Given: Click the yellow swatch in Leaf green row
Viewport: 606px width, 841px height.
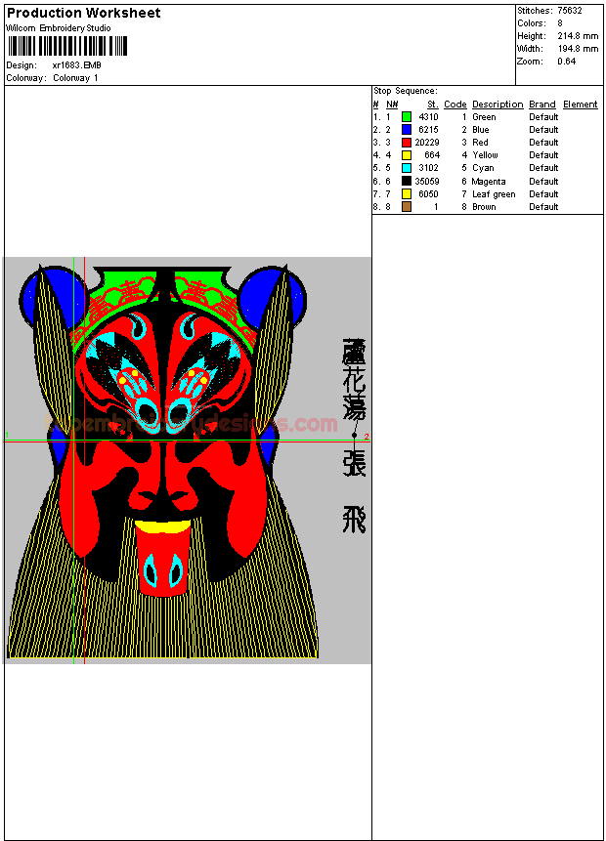Looking at the screenshot, I should [407, 193].
